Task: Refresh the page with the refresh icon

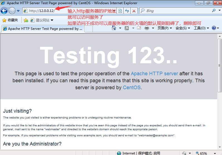Action: [x=127, y=11]
